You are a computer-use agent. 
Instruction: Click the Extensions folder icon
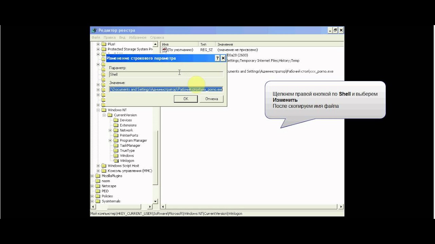[x=116, y=125]
